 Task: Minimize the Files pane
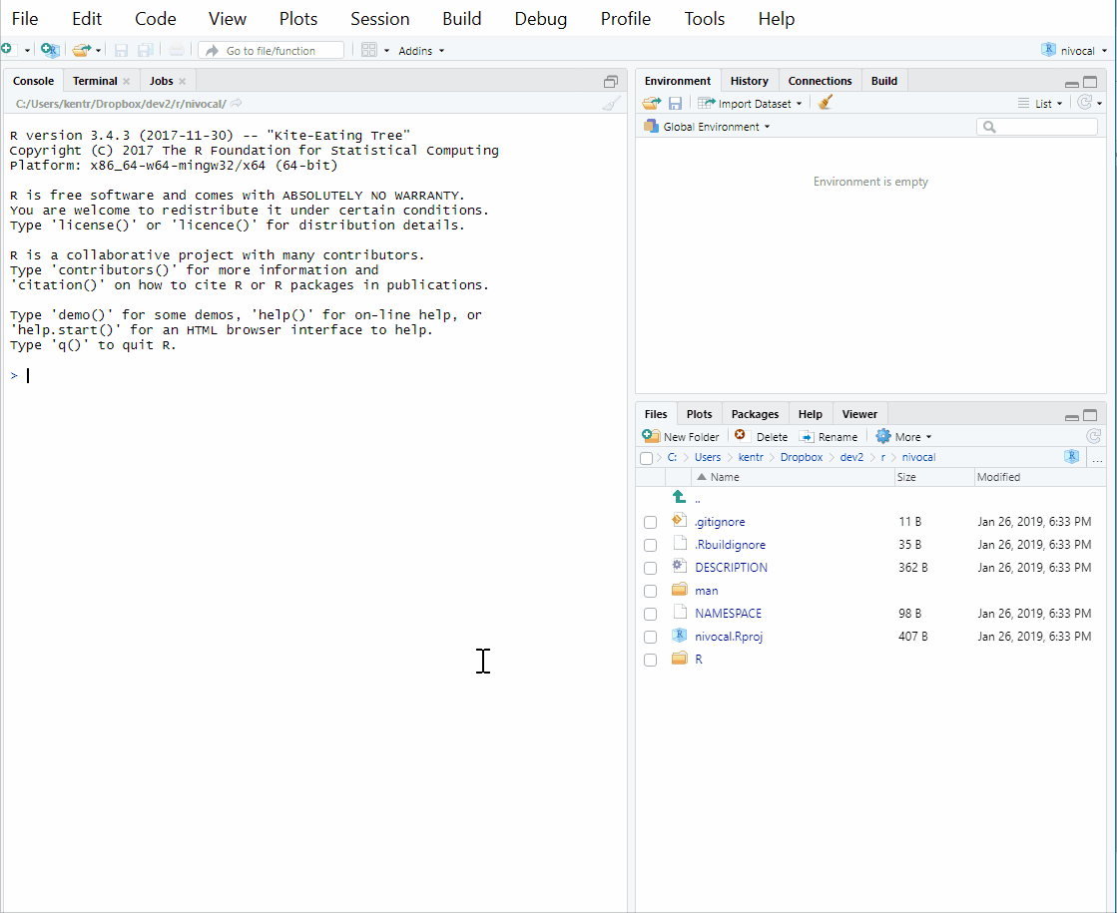[x=1071, y=417]
